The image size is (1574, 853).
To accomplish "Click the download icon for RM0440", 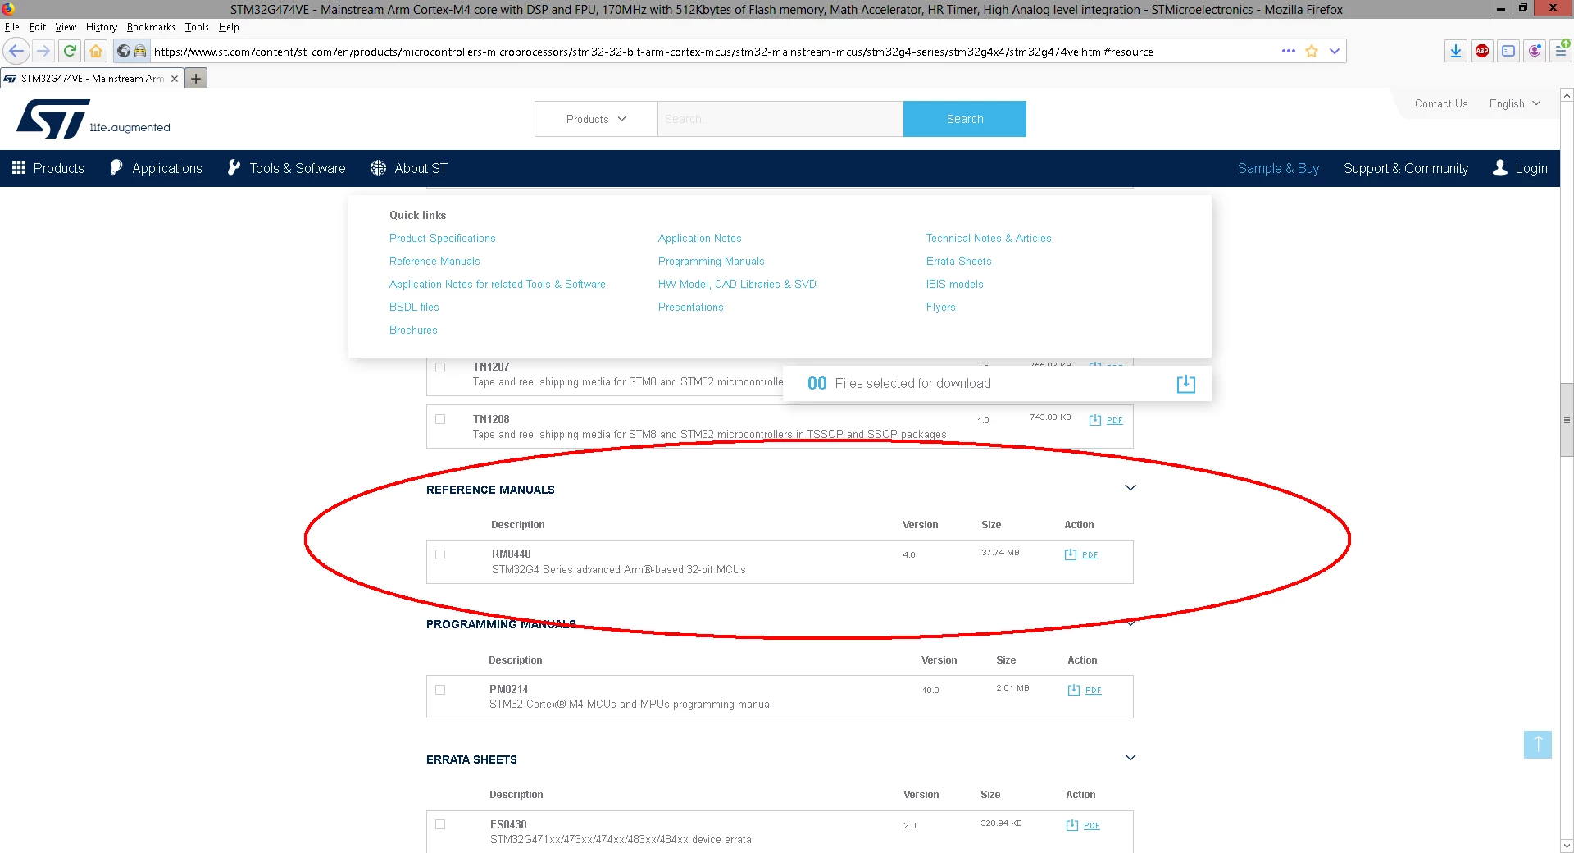I will pos(1071,554).
